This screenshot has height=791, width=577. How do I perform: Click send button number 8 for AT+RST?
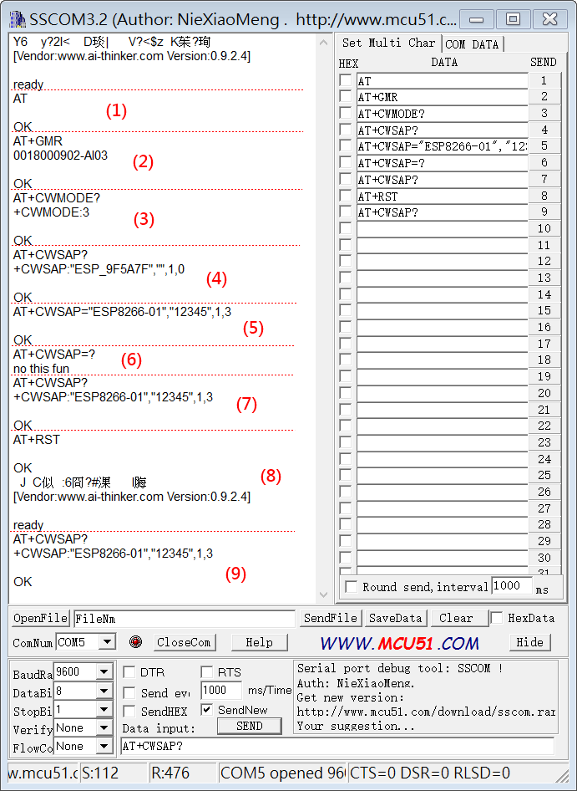coord(544,195)
